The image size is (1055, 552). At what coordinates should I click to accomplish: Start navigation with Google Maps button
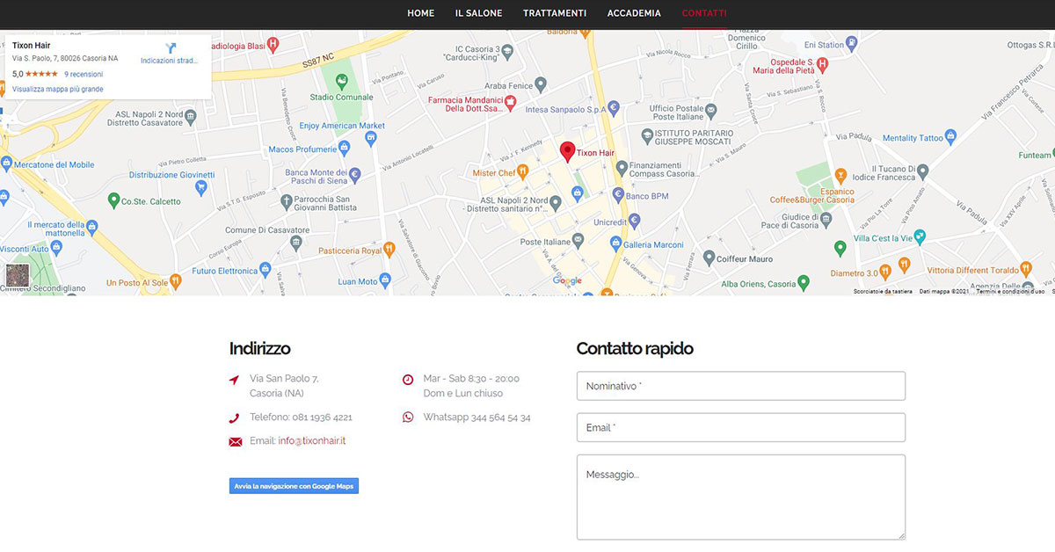(294, 486)
